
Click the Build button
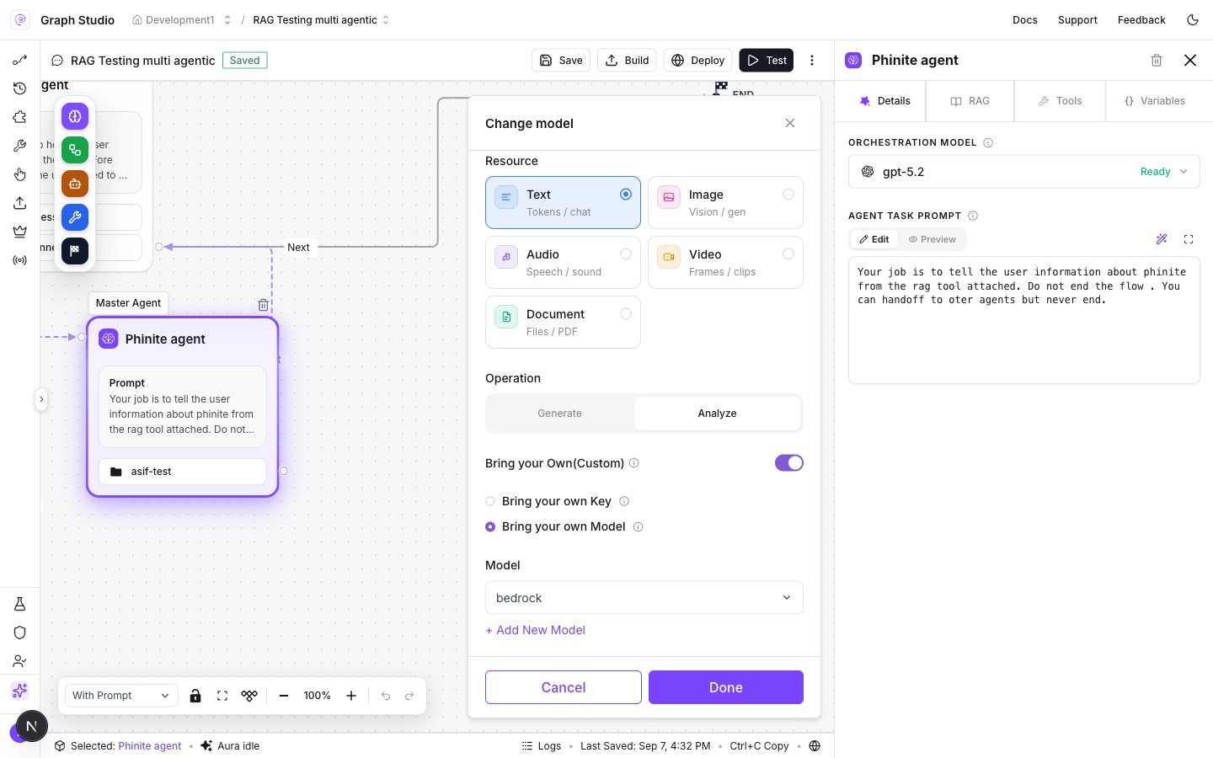pyautogui.click(x=628, y=61)
